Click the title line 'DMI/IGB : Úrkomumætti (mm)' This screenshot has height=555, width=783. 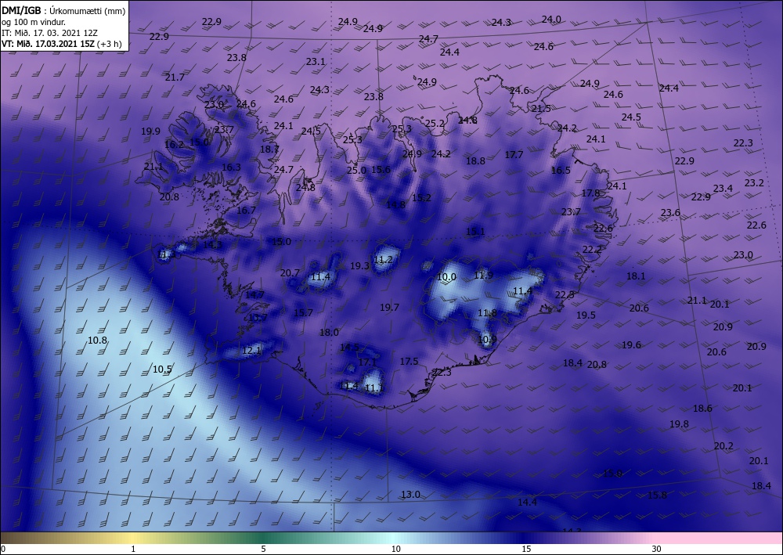pyautogui.click(x=63, y=10)
